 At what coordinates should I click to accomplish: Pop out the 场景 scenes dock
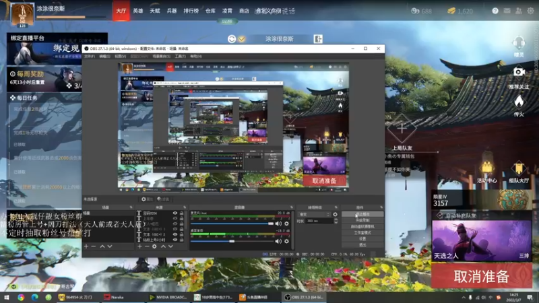[131, 207]
